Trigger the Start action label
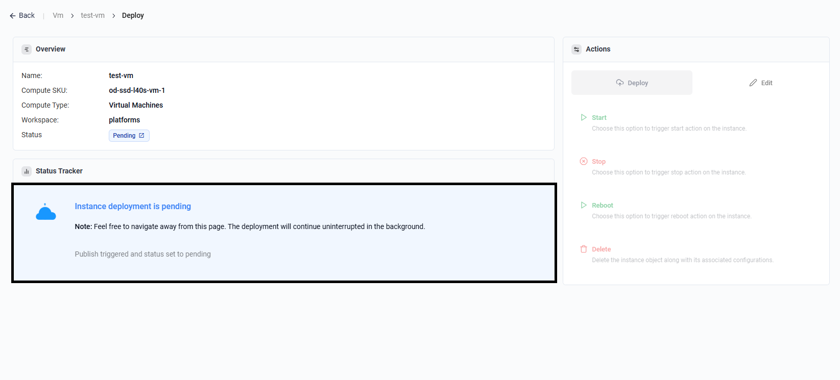 click(599, 117)
